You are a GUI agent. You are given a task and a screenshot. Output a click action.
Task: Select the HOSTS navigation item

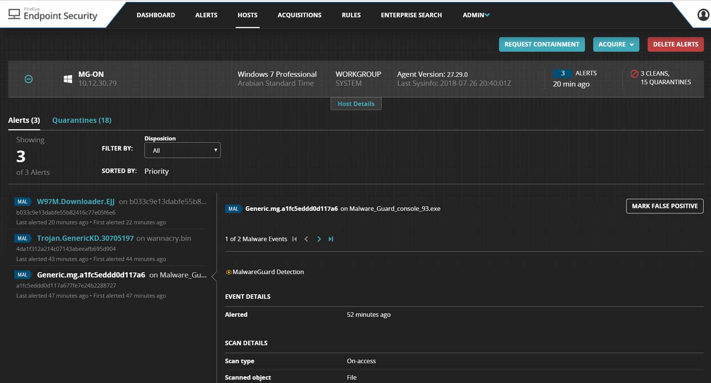248,15
